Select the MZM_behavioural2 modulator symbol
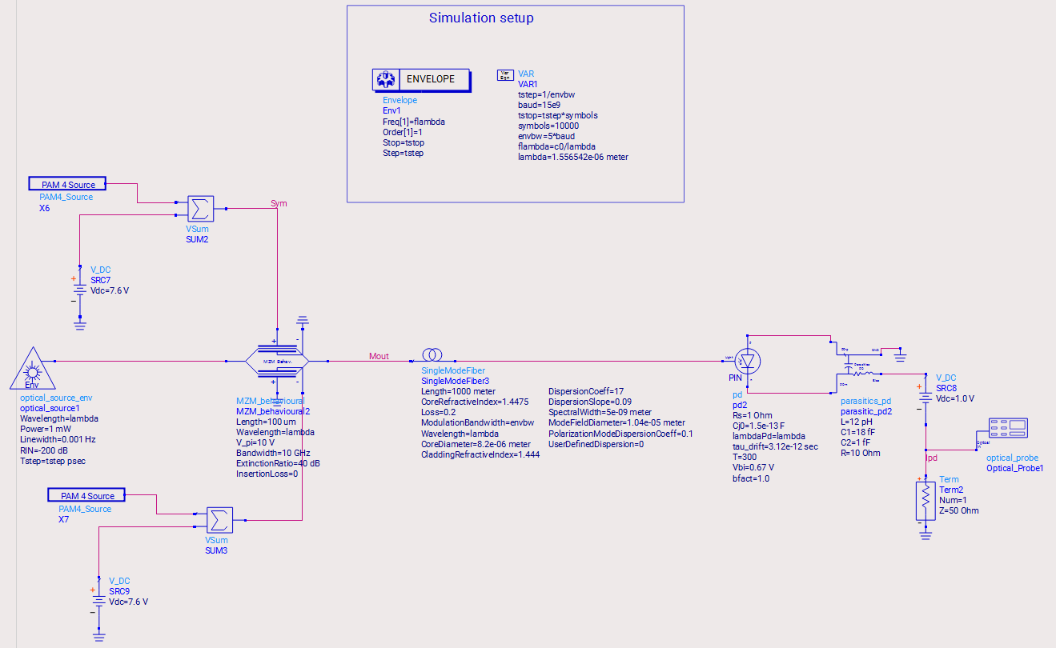Screen dimensions: 1056x648 [276, 362]
